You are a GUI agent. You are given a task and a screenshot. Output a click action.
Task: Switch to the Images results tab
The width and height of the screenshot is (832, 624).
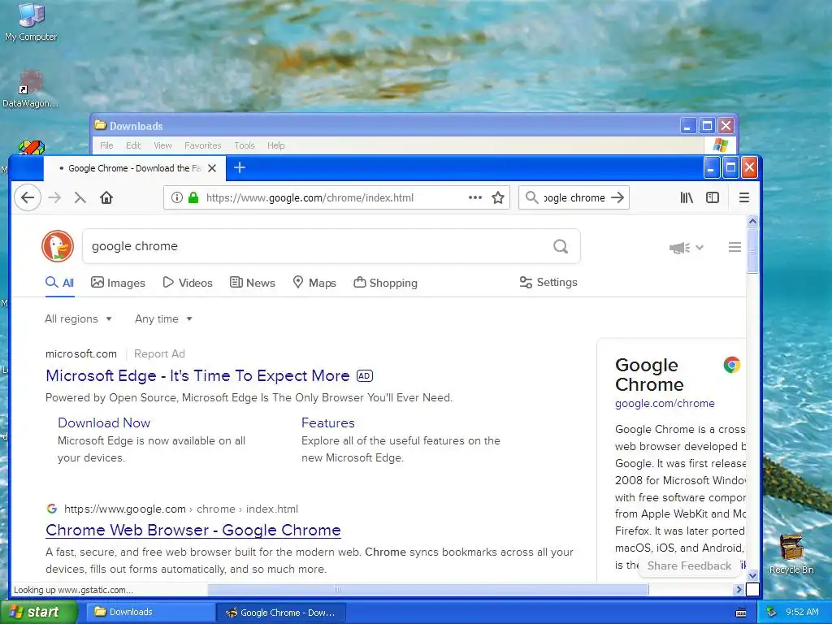click(x=118, y=283)
